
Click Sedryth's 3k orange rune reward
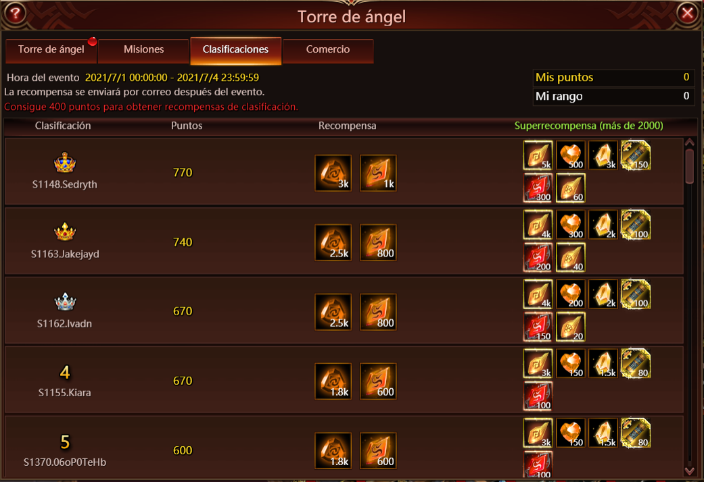coord(333,173)
